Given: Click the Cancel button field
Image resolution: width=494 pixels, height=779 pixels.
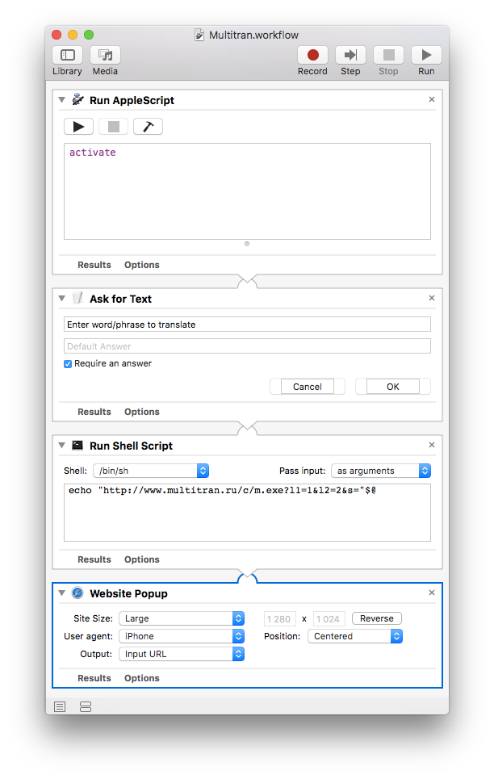Looking at the screenshot, I should [x=307, y=387].
